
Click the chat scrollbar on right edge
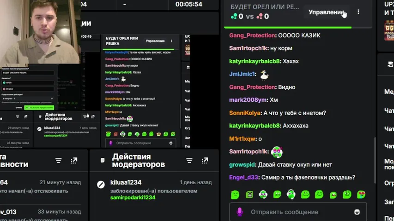tap(375, 160)
